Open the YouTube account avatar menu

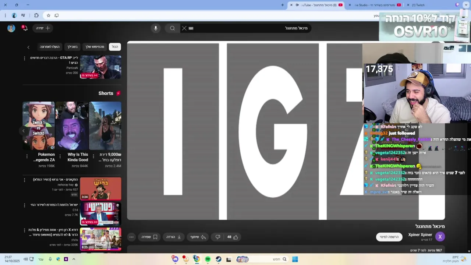coord(11,28)
